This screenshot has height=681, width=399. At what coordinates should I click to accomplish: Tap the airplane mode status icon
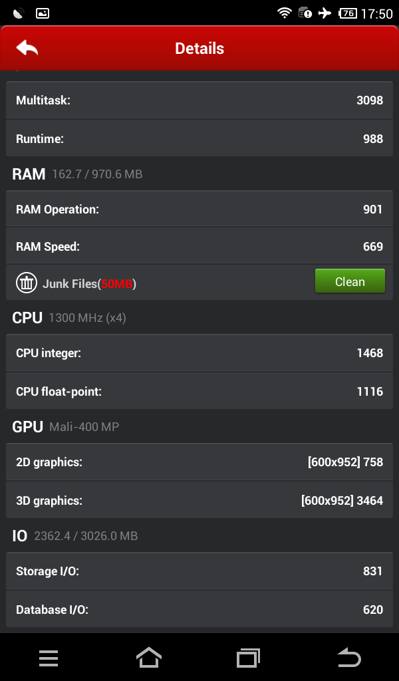coord(325,13)
